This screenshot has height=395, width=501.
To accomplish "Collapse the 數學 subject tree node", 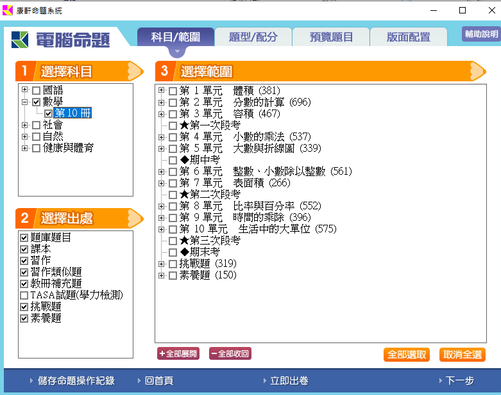I will (24, 102).
